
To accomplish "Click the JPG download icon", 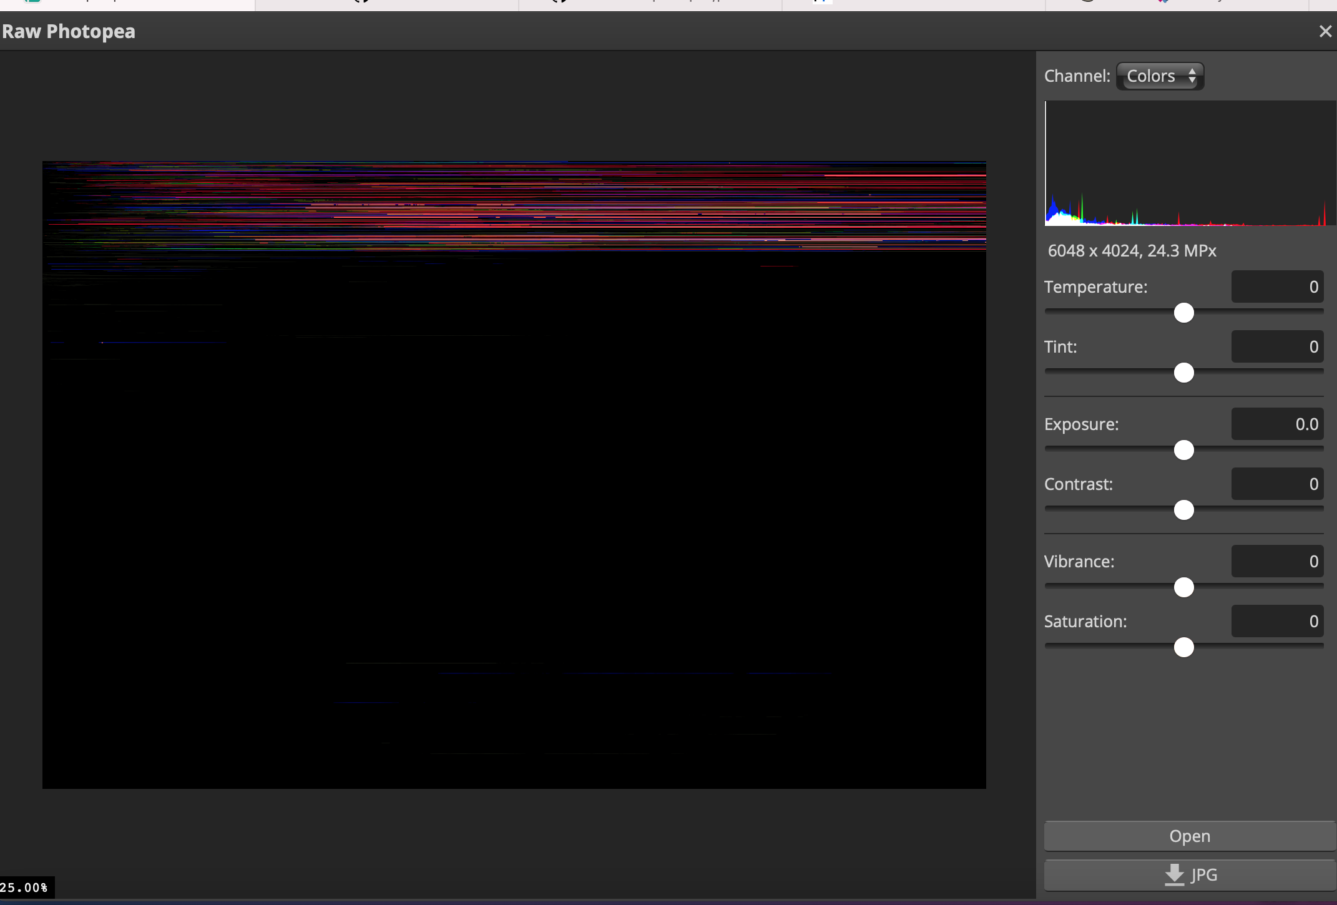I will (x=1174, y=875).
